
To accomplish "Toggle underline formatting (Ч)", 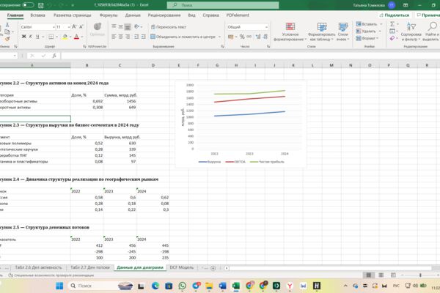I will pyautogui.click(x=37, y=37).
